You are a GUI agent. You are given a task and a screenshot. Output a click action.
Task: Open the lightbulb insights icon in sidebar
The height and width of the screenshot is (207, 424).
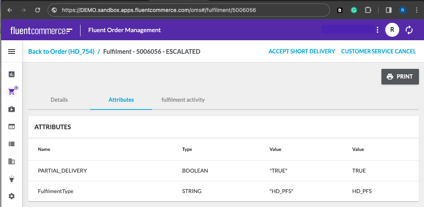tap(12, 179)
